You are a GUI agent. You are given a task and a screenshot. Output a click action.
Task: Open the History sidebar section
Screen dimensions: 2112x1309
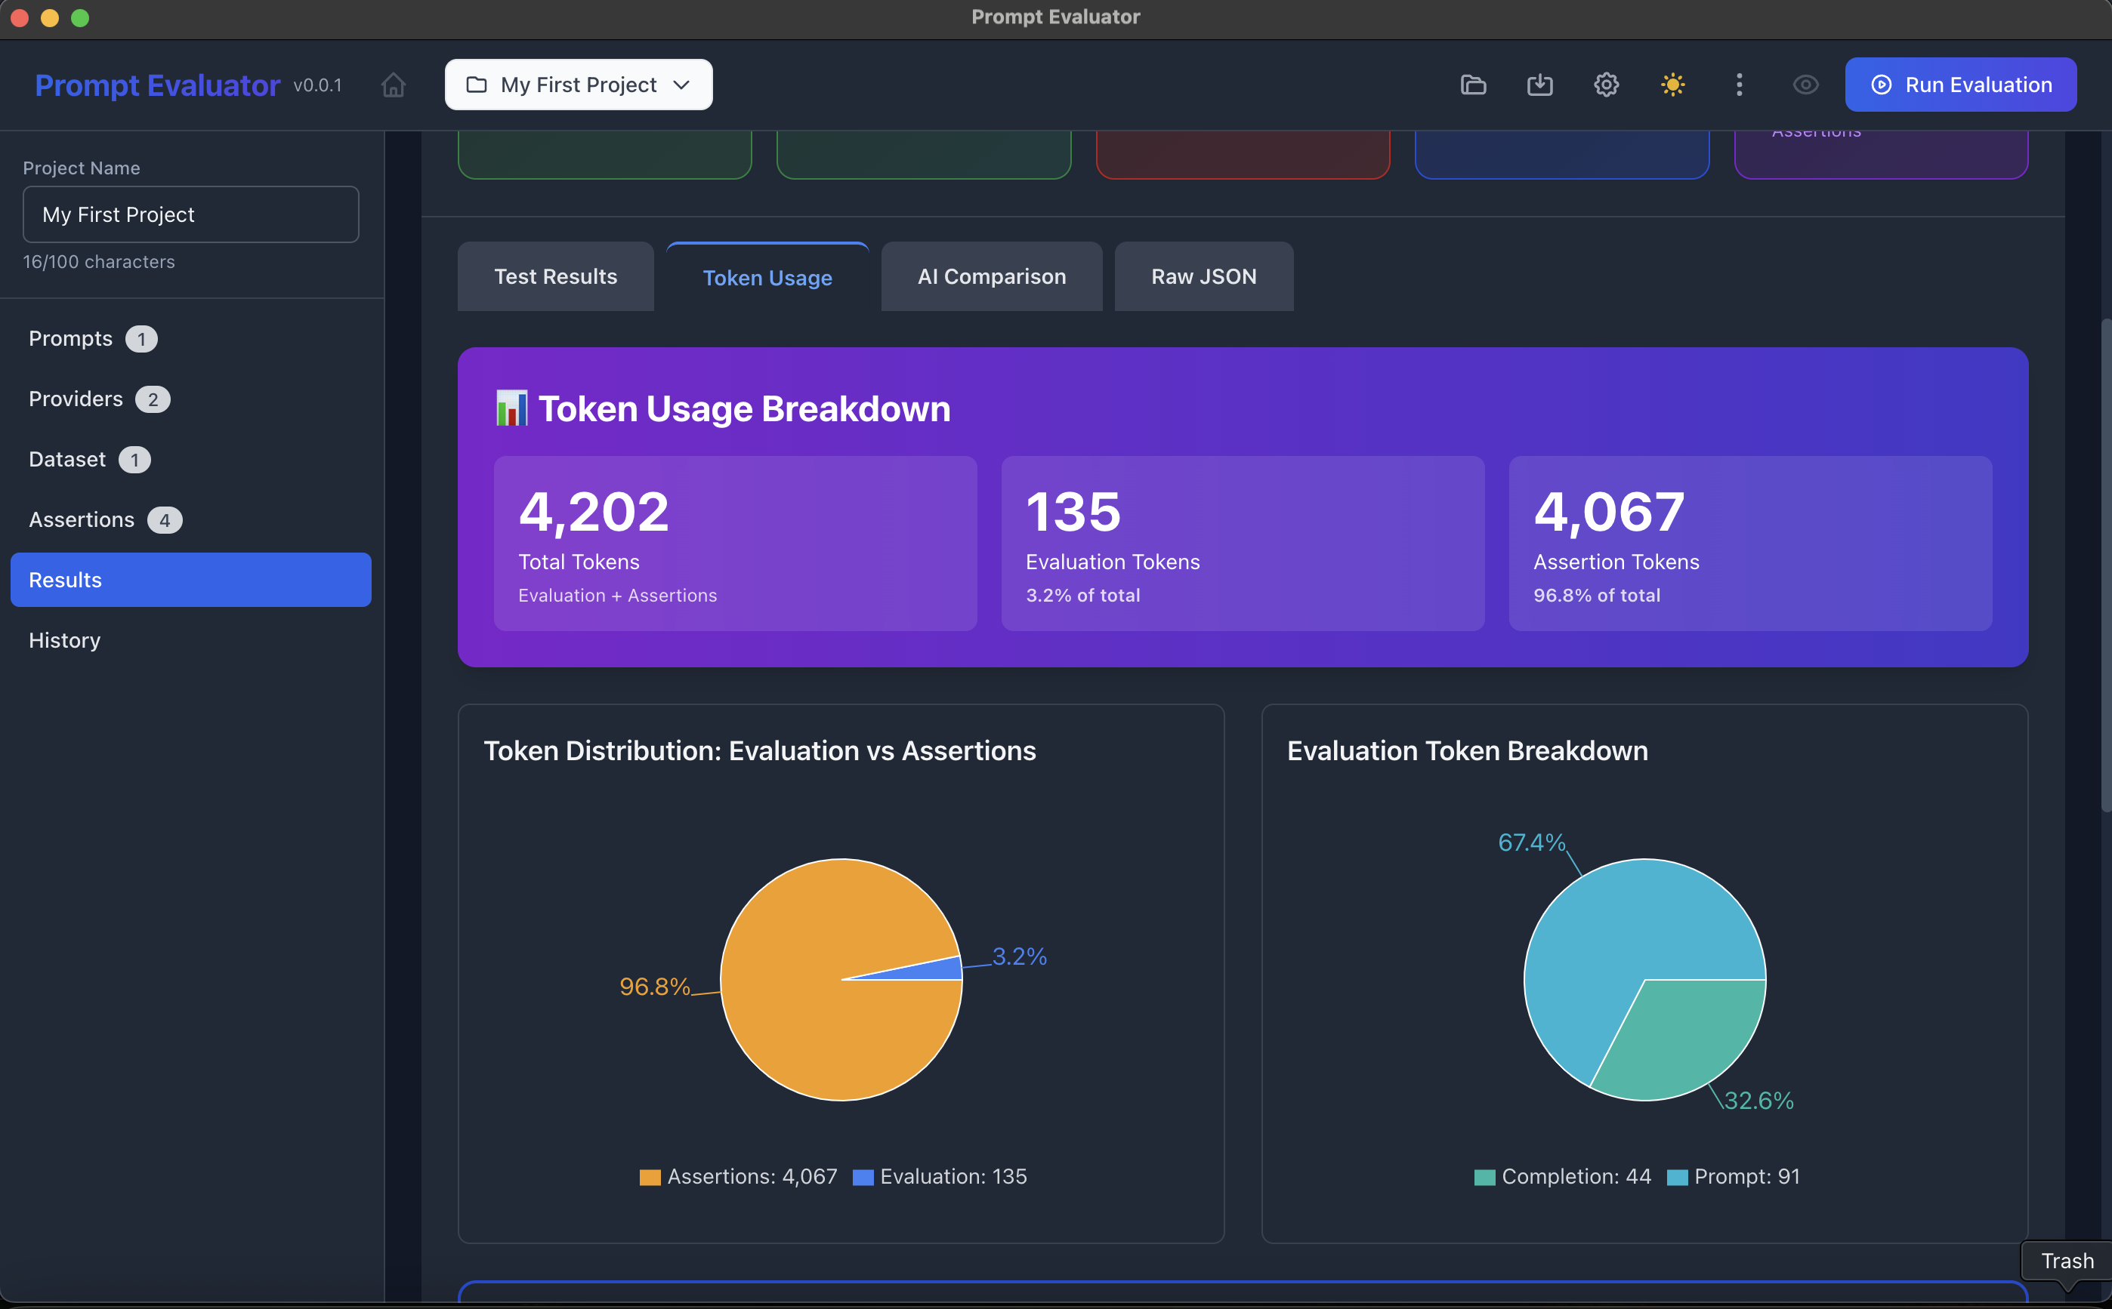[x=65, y=641]
